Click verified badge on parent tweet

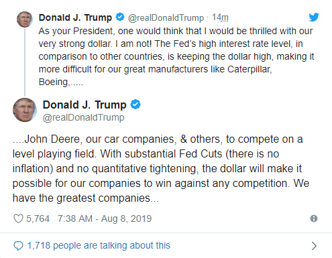(120, 17)
